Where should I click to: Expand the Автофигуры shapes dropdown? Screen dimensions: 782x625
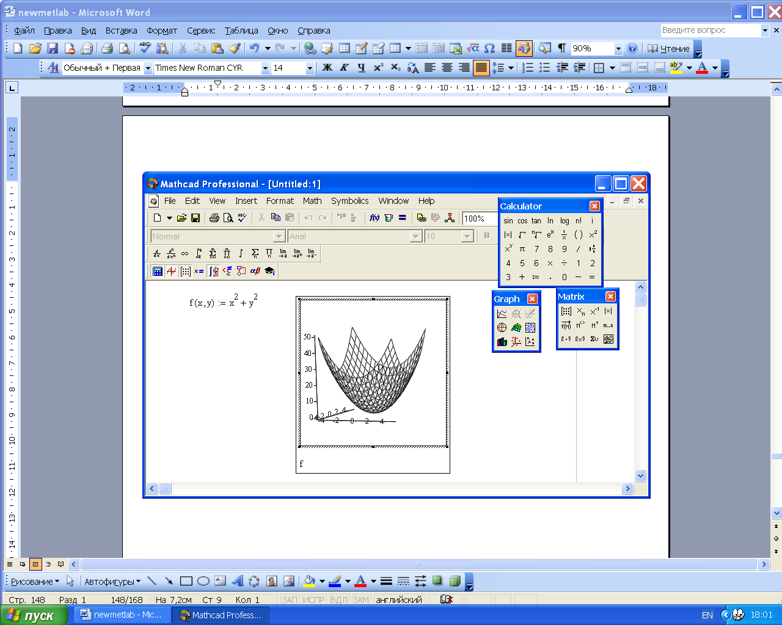(112, 582)
